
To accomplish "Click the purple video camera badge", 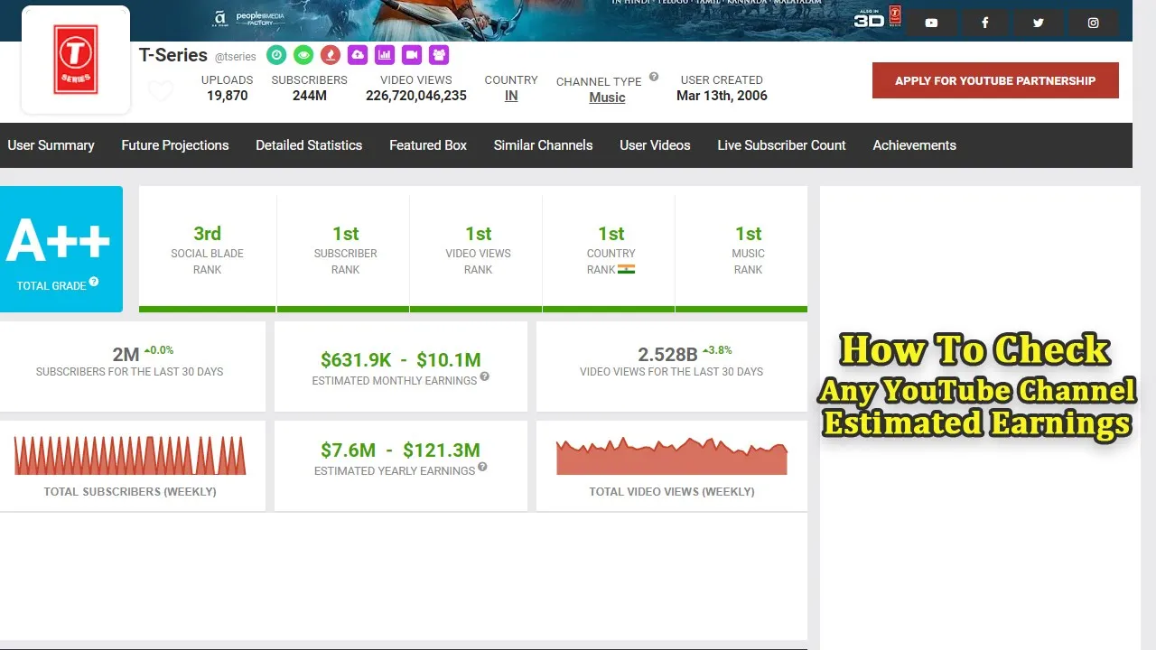I will pyautogui.click(x=412, y=55).
